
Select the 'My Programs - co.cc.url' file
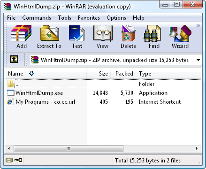point(46,102)
